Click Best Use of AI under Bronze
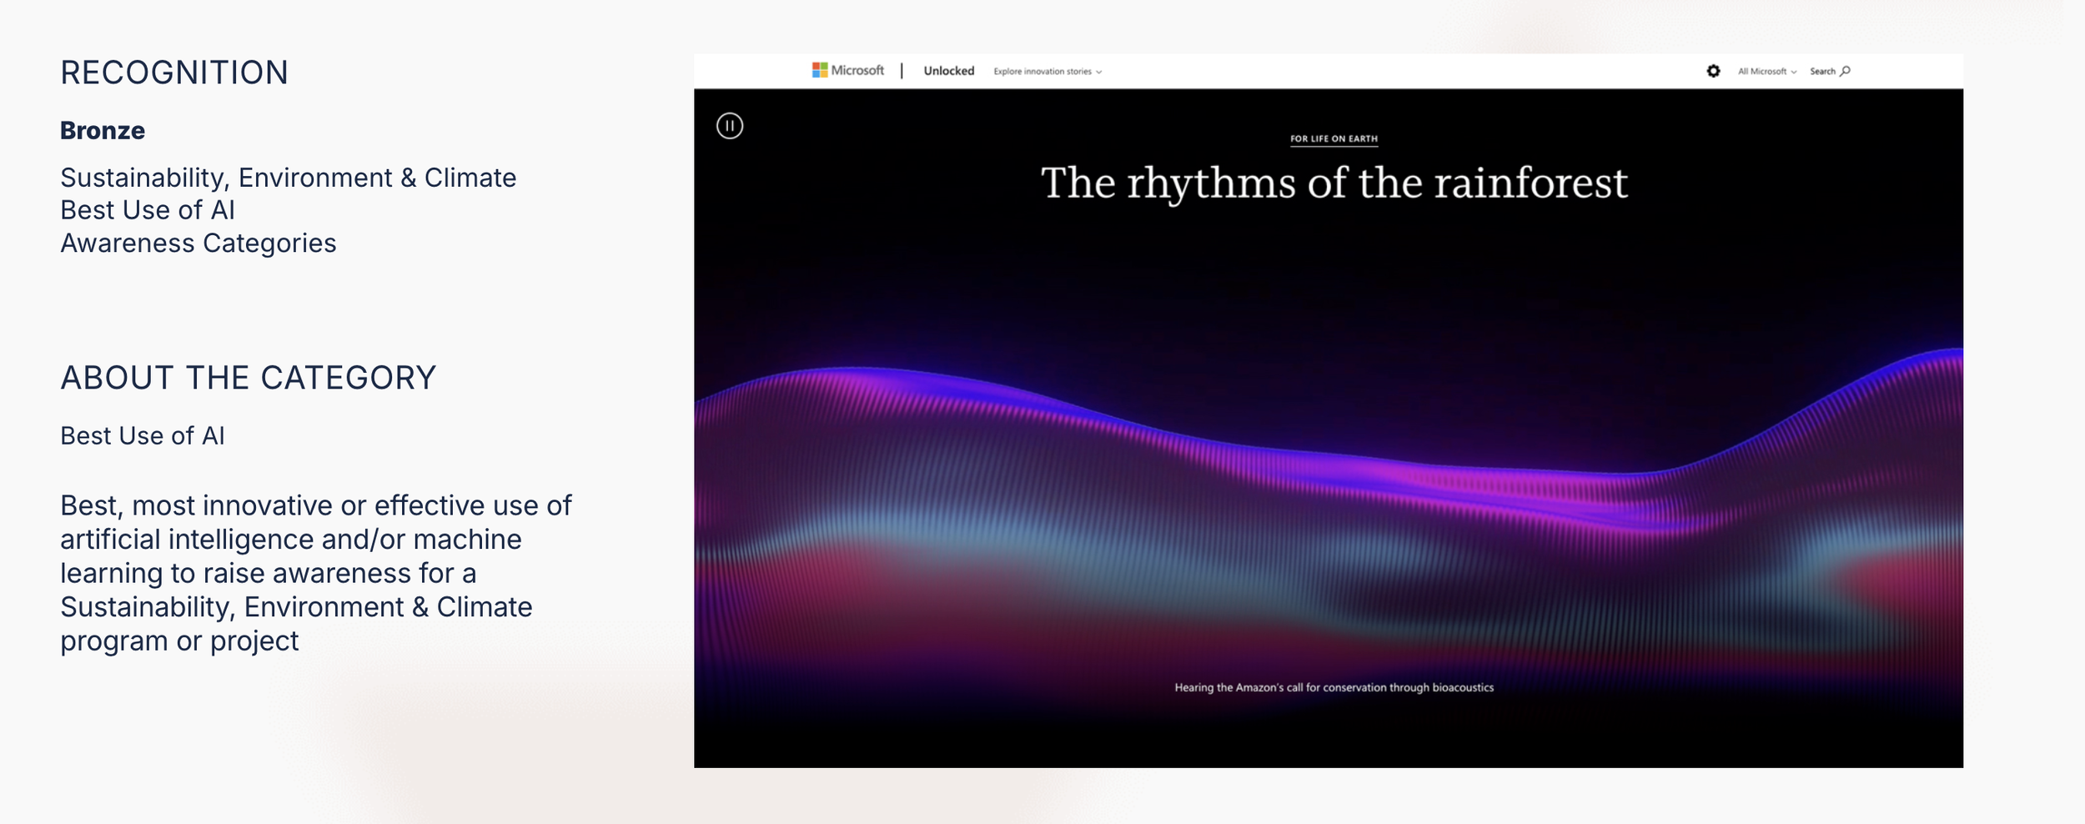The image size is (2085, 824). coord(148,210)
